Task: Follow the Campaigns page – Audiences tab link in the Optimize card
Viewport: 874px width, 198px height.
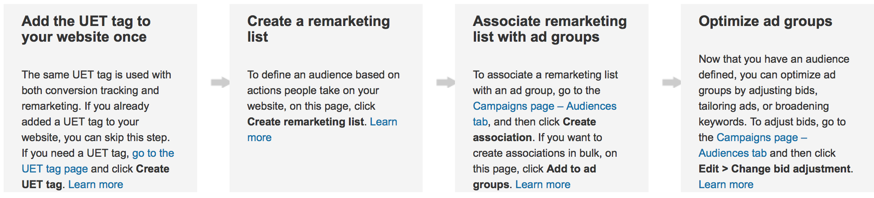Action: click(x=762, y=138)
